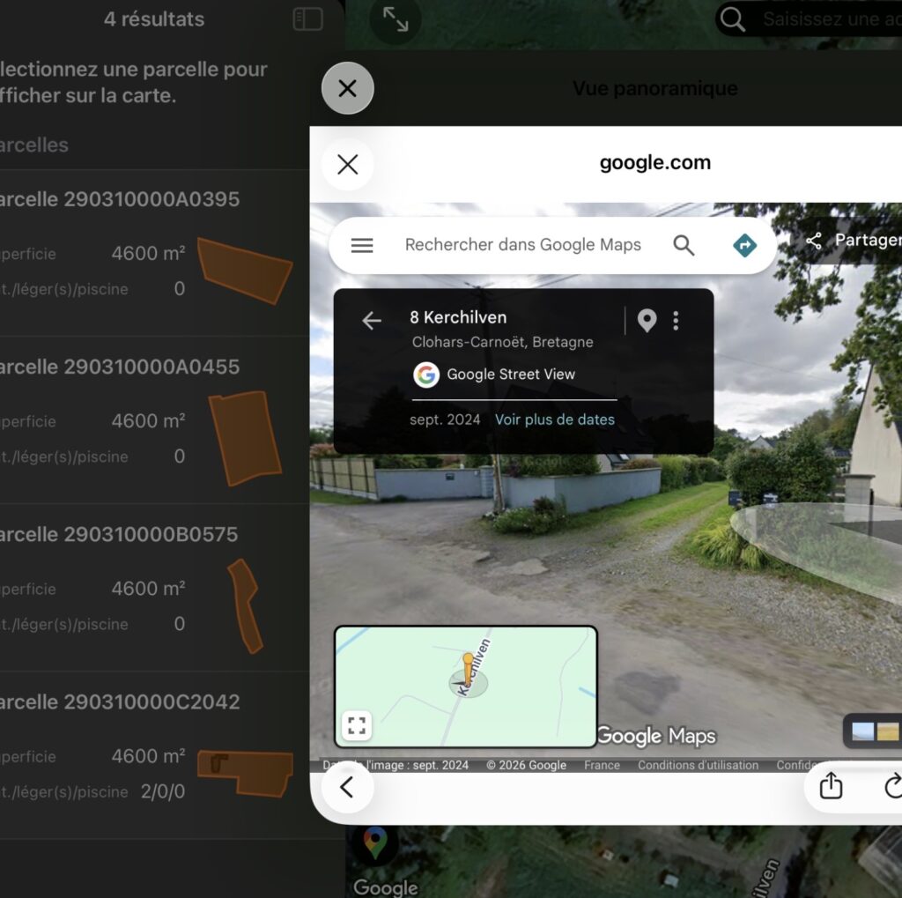The image size is (902, 898).
Task: Expand the minimap with the fullscreen icon
Action: pos(357,725)
